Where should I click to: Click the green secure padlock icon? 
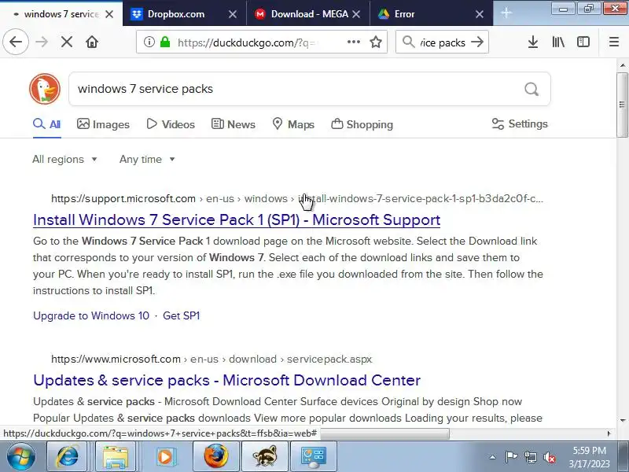tap(165, 42)
